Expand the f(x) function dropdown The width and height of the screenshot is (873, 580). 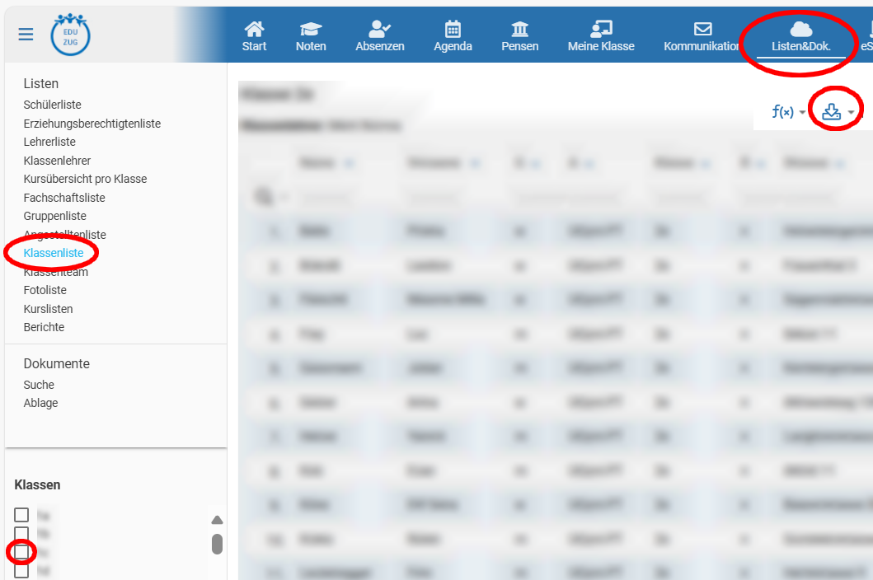point(788,112)
